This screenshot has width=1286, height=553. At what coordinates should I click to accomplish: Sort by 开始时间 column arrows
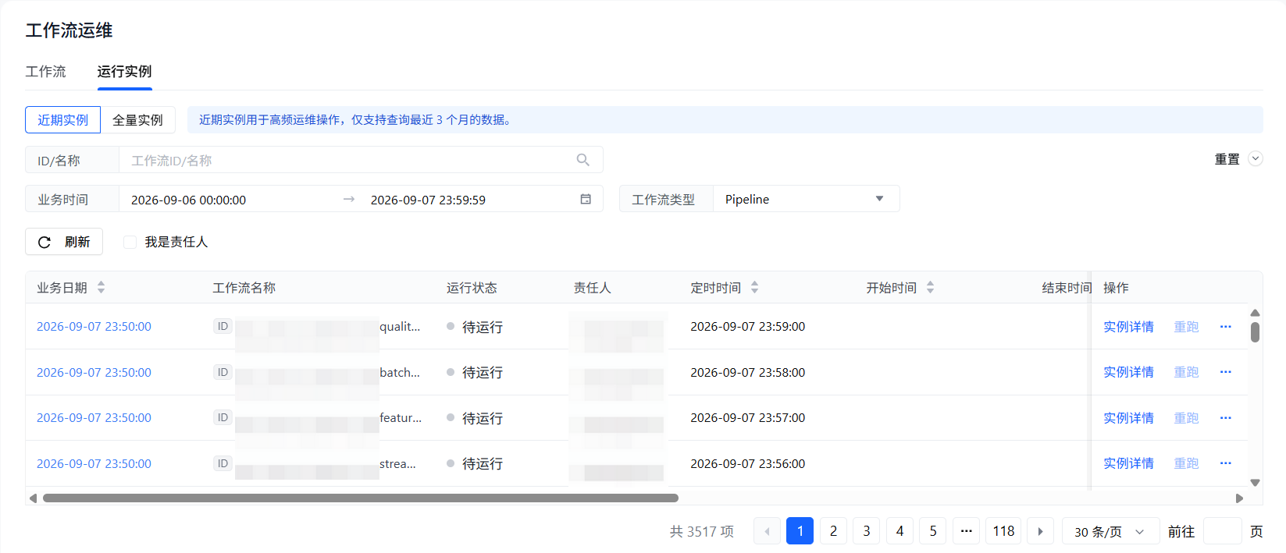point(930,288)
